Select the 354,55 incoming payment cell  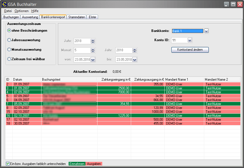coord(114,104)
